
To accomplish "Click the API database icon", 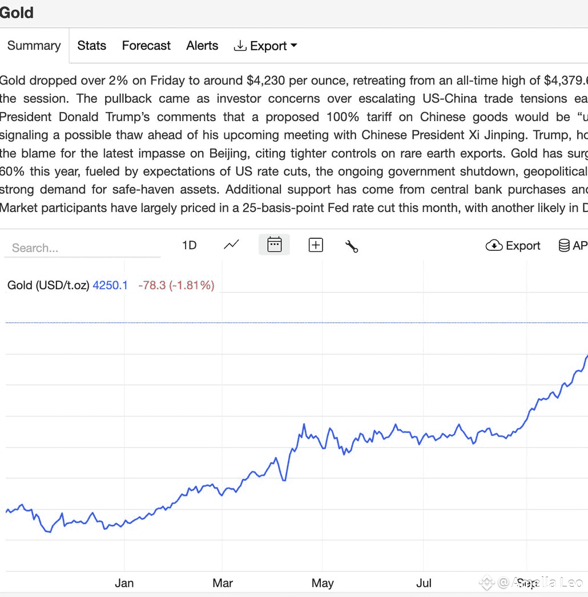I will point(564,246).
